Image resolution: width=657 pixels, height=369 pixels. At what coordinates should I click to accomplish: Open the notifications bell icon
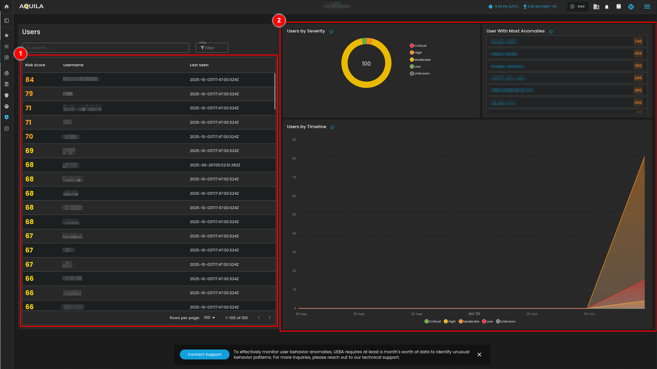(607, 7)
